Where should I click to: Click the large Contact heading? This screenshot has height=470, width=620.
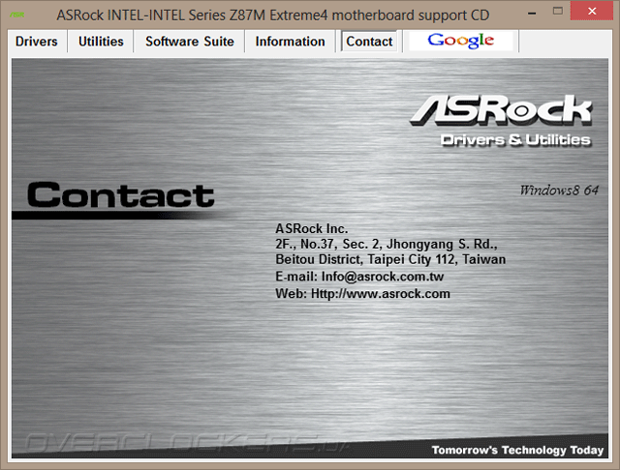pyautogui.click(x=120, y=195)
